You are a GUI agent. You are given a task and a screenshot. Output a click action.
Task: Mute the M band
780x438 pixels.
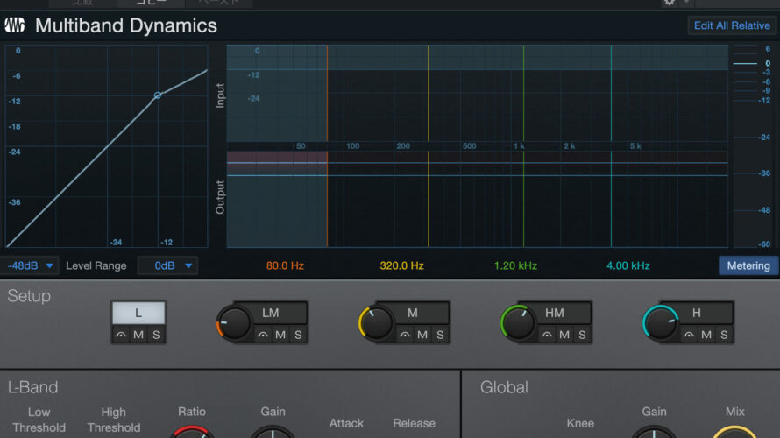point(422,336)
